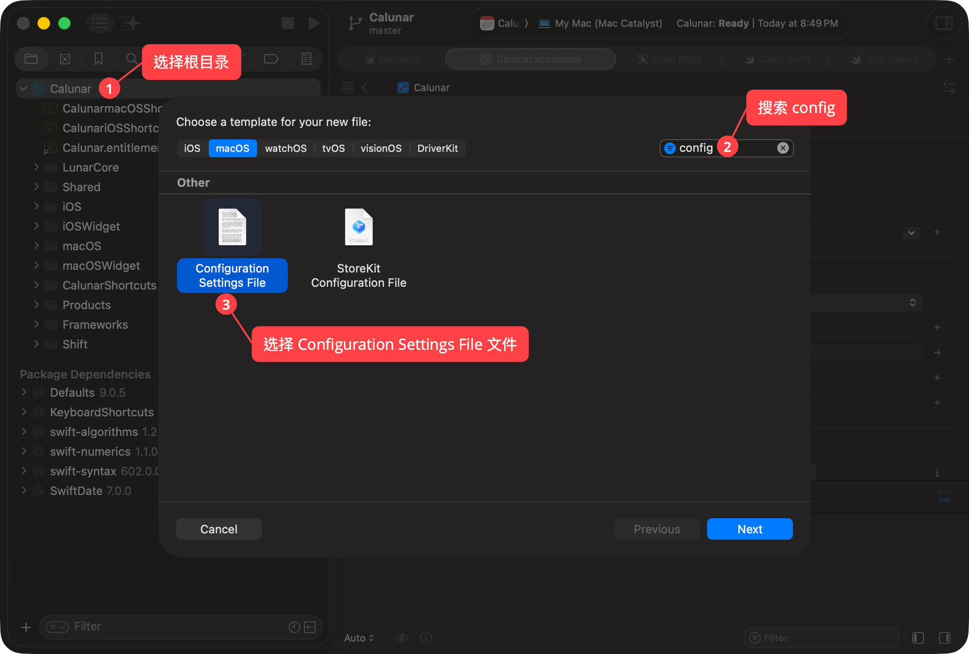Expand the LunarCore folder
This screenshot has width=969, height=654.
click(x=37, y=167)
